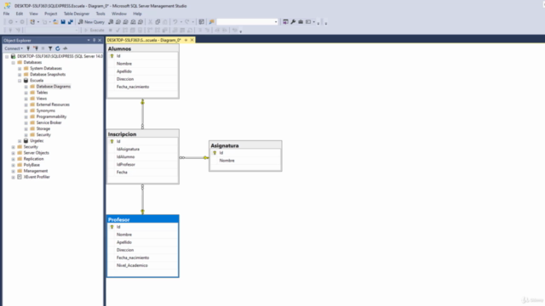
Task: Click the Disconnect icon in Object Explorer
Action: coord(36,48)
